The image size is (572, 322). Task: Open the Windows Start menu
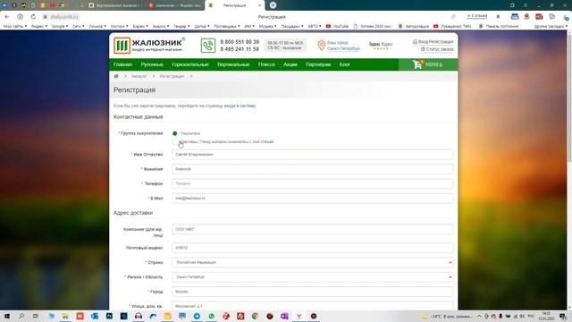(6, 316)
